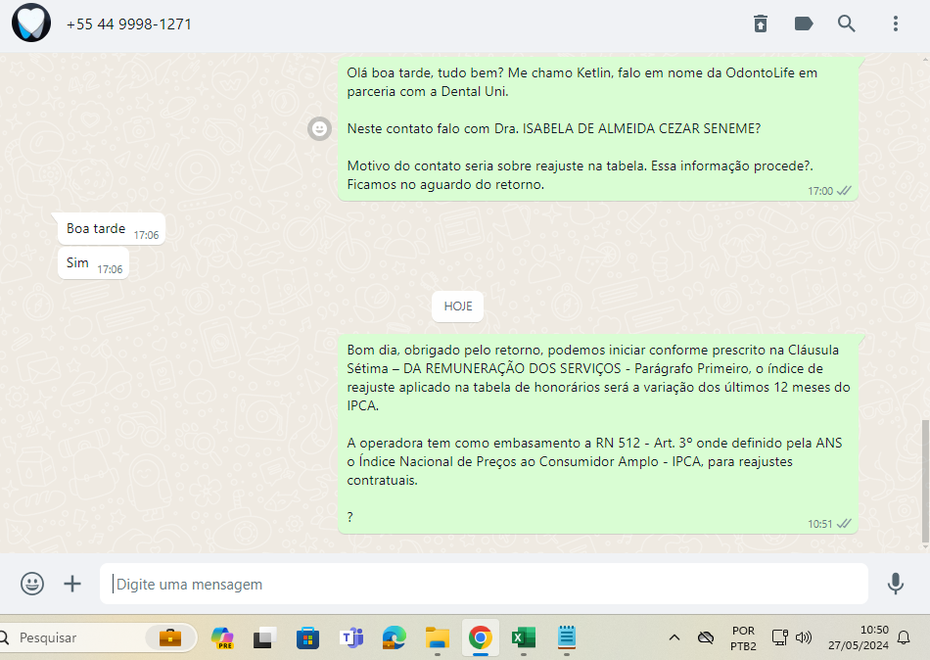The width and height of the screenshot is (930, 660).
Task: Open the three-dot options menu
Action: [896, 24]
